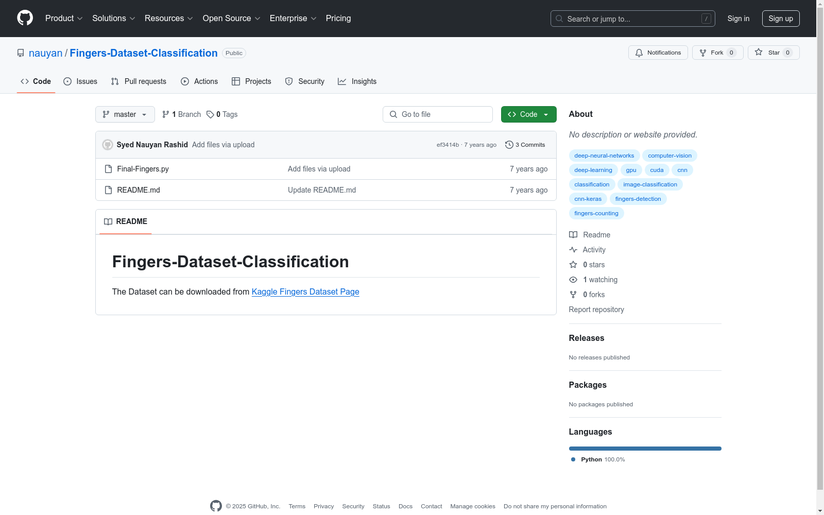
Task: Expand the Solutions menu
Action: [114, 19]
